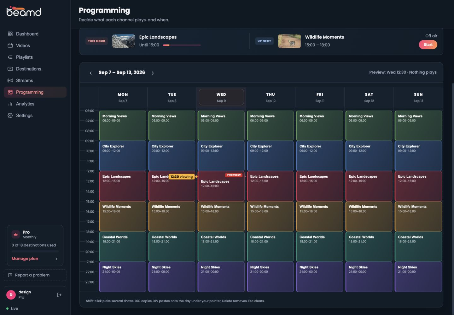
Task: Select Thursday's Epic Landscapes block
Action: coord(271,186)
